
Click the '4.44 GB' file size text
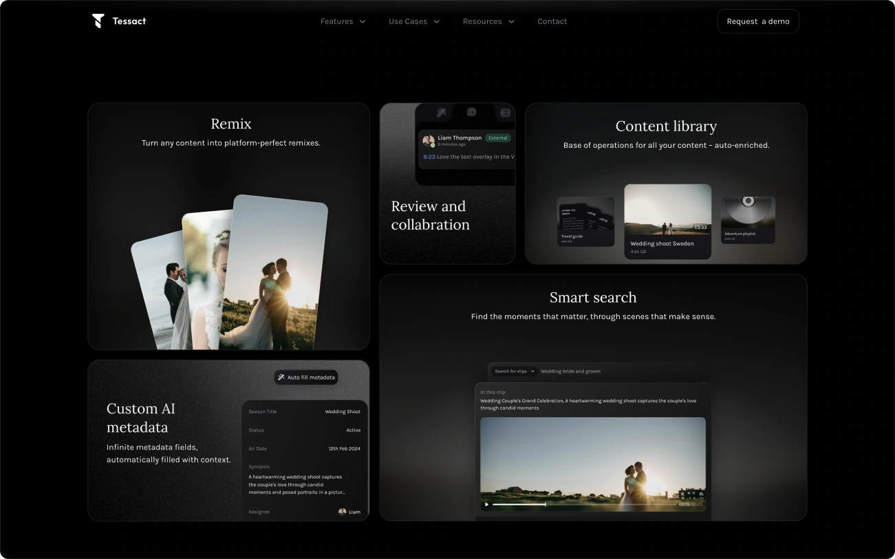pyautogui.click(x=638, y=252)
